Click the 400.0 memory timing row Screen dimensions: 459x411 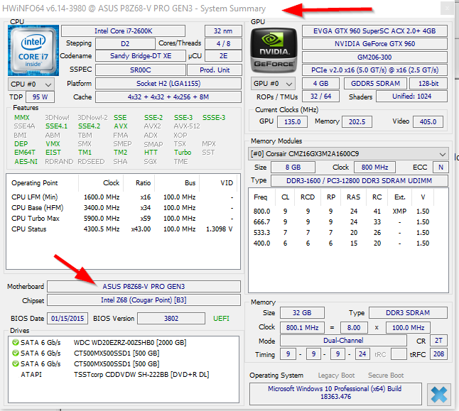pos(342,243)
